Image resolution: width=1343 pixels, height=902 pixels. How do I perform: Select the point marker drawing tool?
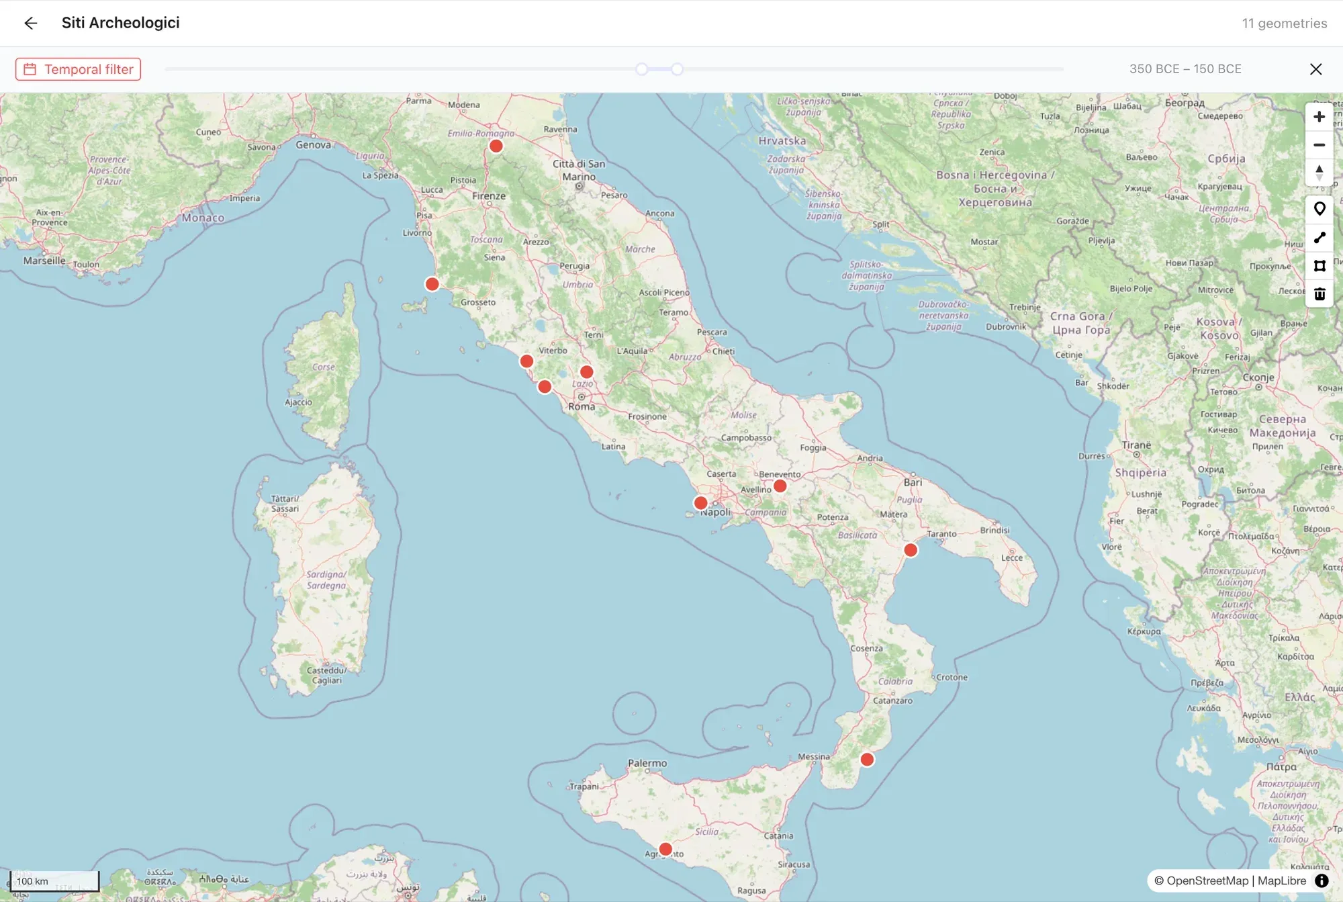click(x=1319, y=210)
